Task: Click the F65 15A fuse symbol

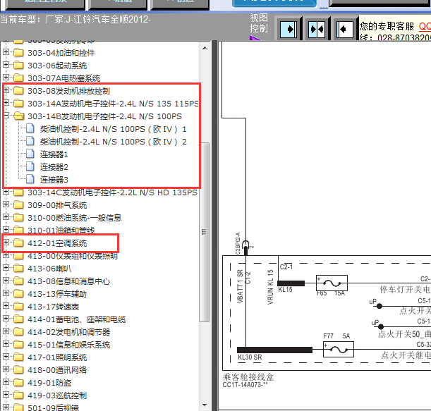Action: 332,283
